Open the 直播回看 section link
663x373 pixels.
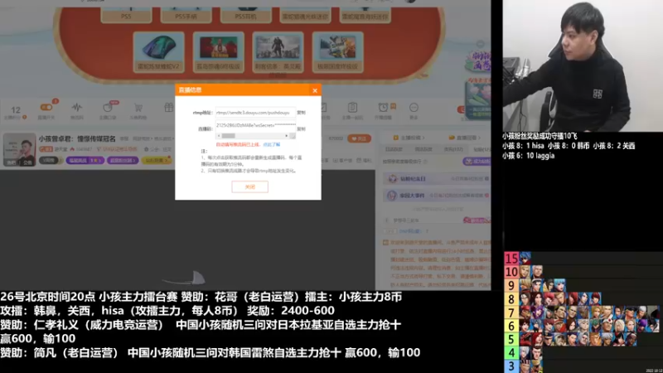pyautogui.click(x=464, y=138)
